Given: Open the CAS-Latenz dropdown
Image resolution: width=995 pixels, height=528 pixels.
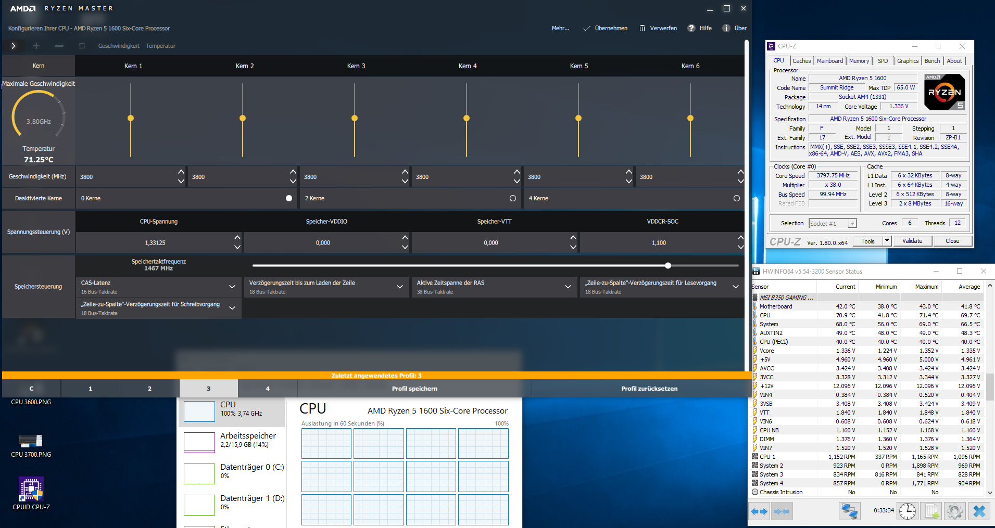Looking at the screenshot, I should [x=232, y=287].
